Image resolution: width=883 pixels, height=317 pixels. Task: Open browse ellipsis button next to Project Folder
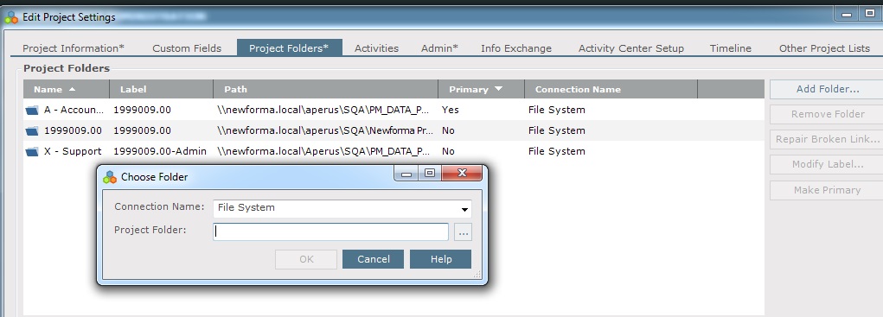click(463, 232)
